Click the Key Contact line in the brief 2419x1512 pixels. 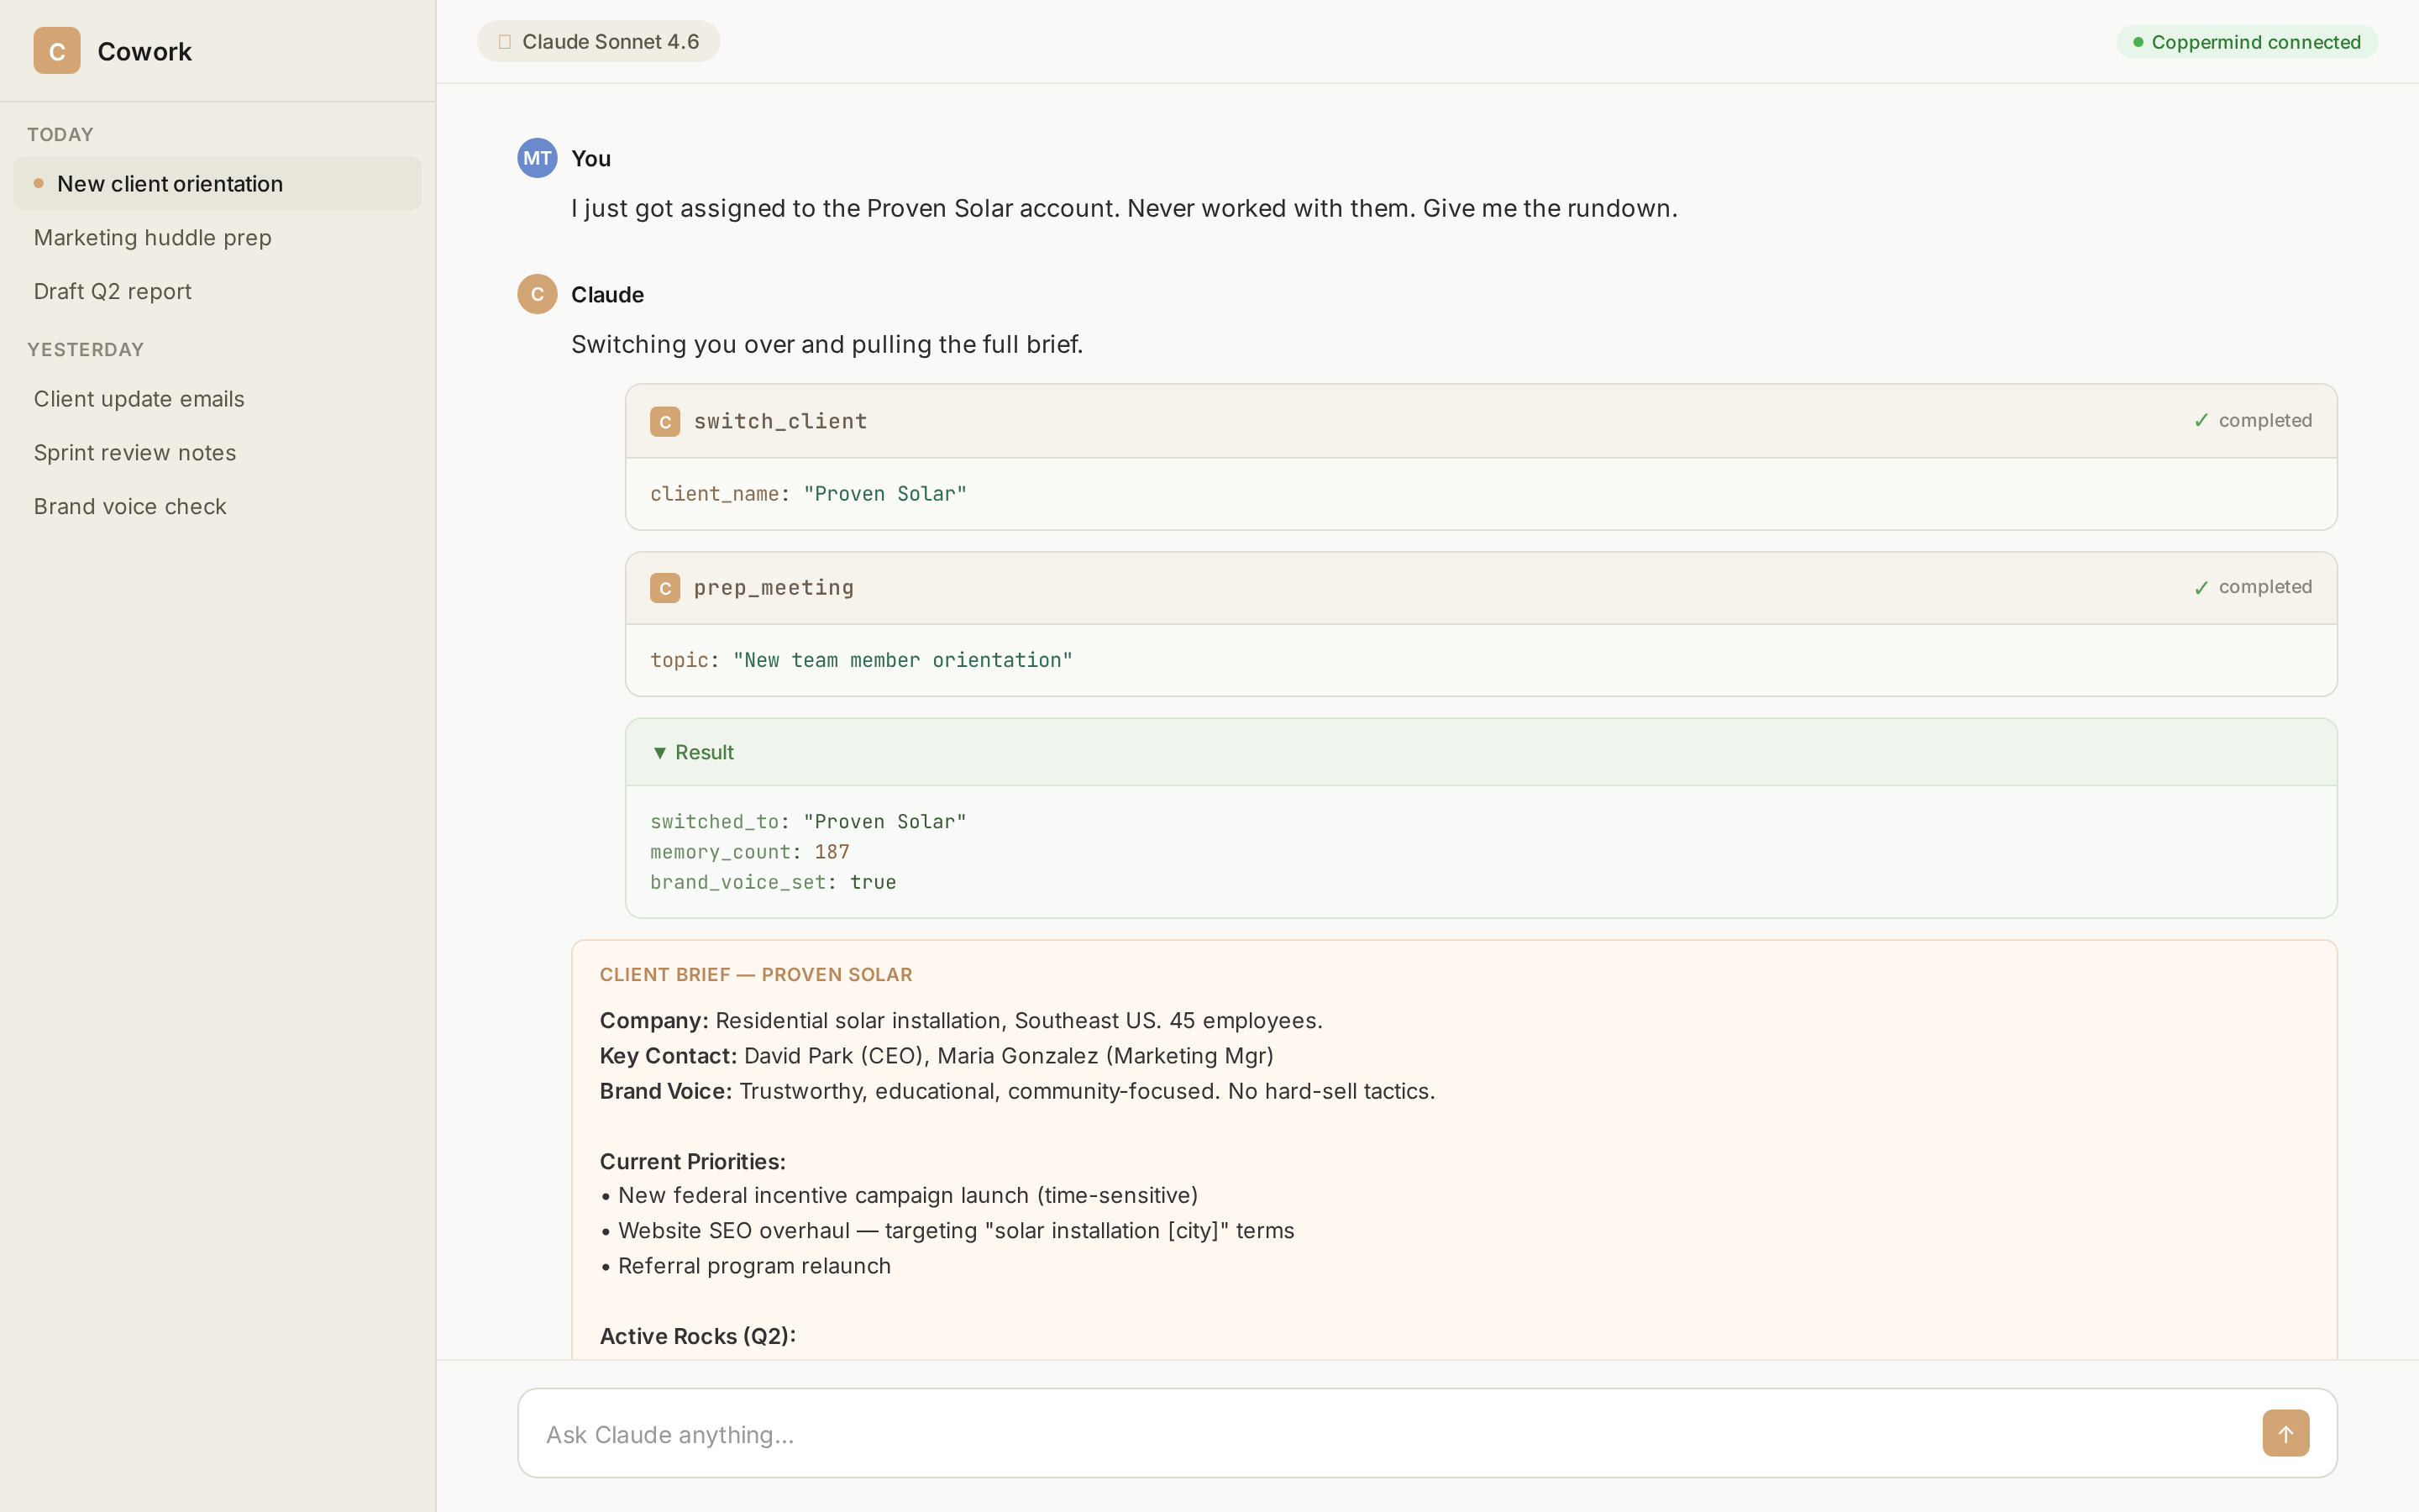point(937,1056)
